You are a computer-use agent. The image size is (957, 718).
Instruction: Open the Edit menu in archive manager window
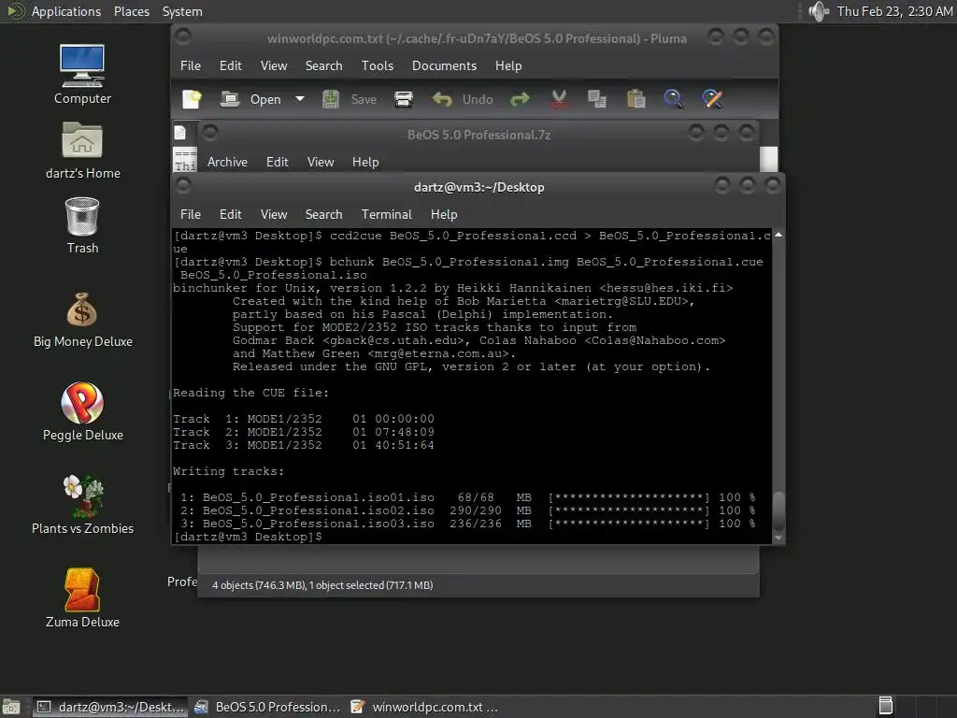pyautogui.click(x=277, y=163)
